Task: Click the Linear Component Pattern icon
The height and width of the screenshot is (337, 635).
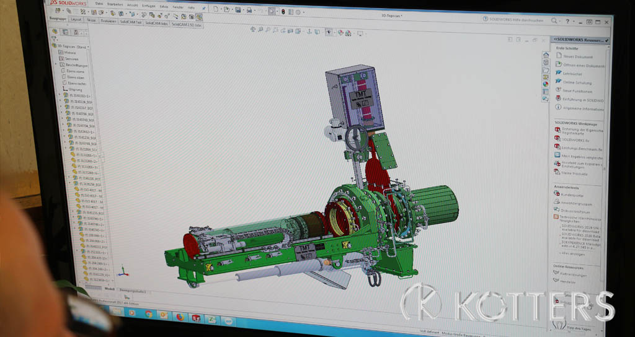Action: pos(83,12)
